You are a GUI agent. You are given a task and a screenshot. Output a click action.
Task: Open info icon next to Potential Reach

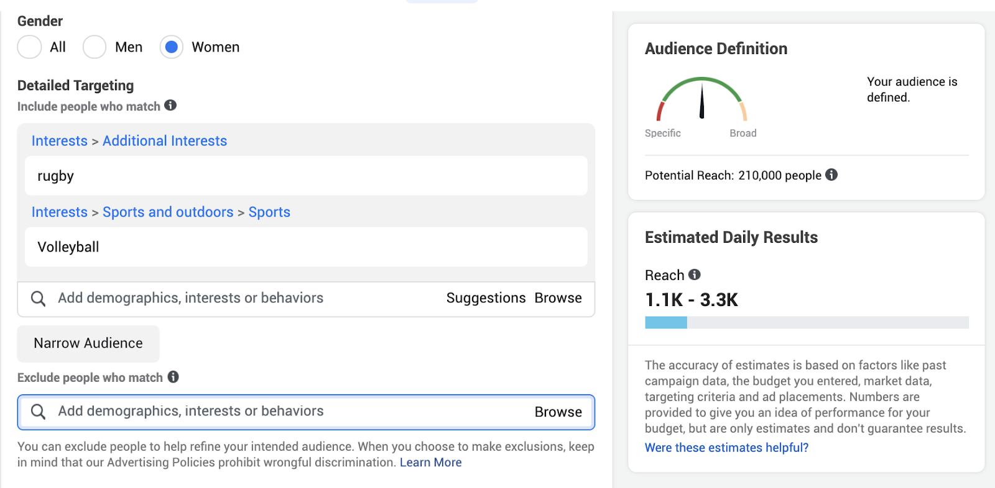point(831,174)
